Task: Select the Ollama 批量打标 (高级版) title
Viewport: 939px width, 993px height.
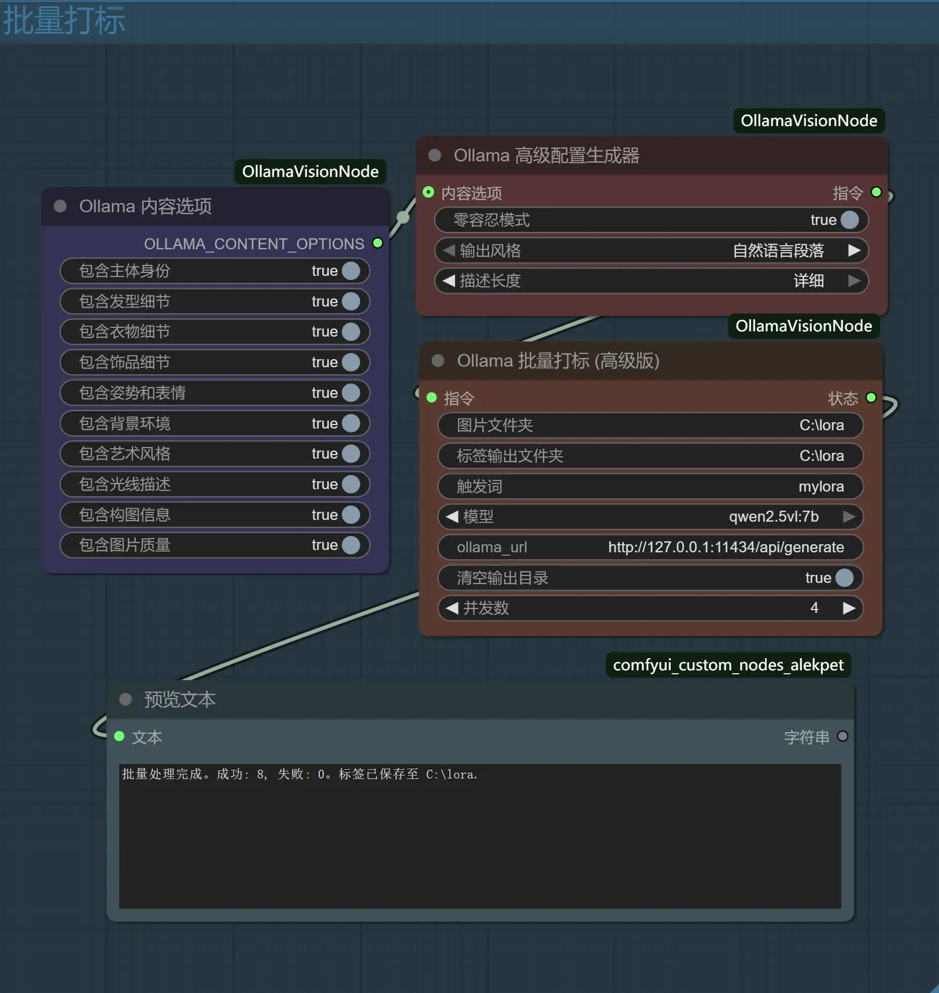Action: tap(558, 361)
